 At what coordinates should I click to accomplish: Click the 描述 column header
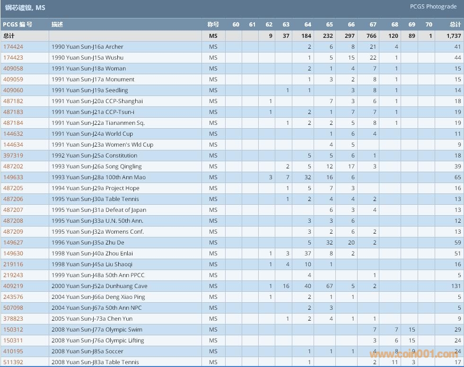click(57, 25)
